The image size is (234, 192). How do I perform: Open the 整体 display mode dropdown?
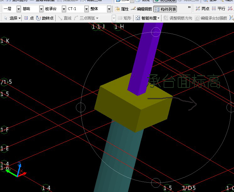click(x=109, y=9)
